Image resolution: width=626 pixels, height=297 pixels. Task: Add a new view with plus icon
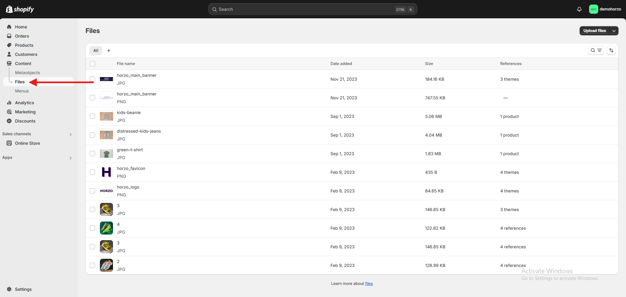point(109,51)
